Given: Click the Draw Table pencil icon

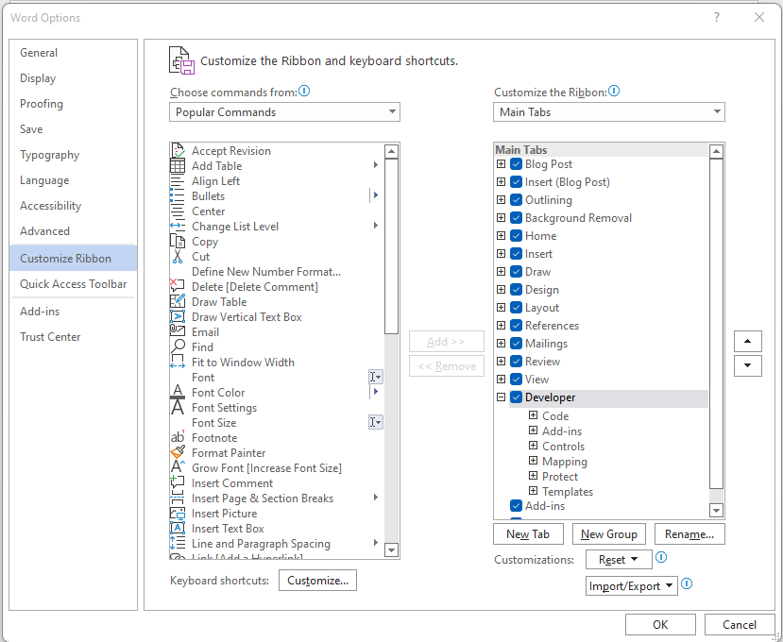Looking at the screenshot, I should [x=178, y=301].
